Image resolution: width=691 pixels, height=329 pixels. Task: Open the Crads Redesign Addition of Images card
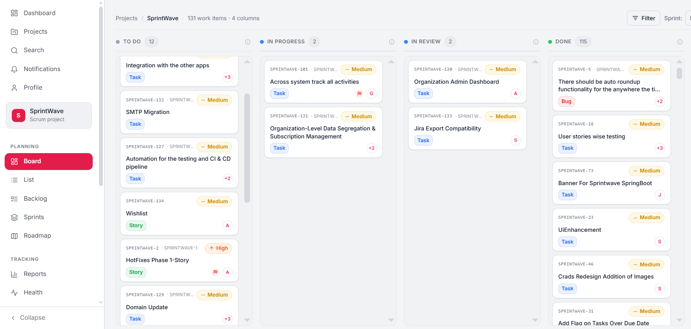point(611,277)
